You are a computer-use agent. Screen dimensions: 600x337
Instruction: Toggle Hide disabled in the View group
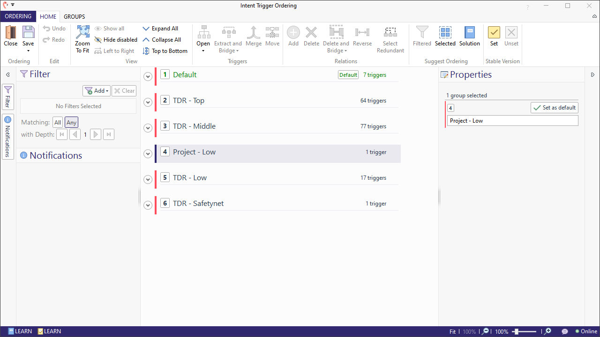coord(115,39)
